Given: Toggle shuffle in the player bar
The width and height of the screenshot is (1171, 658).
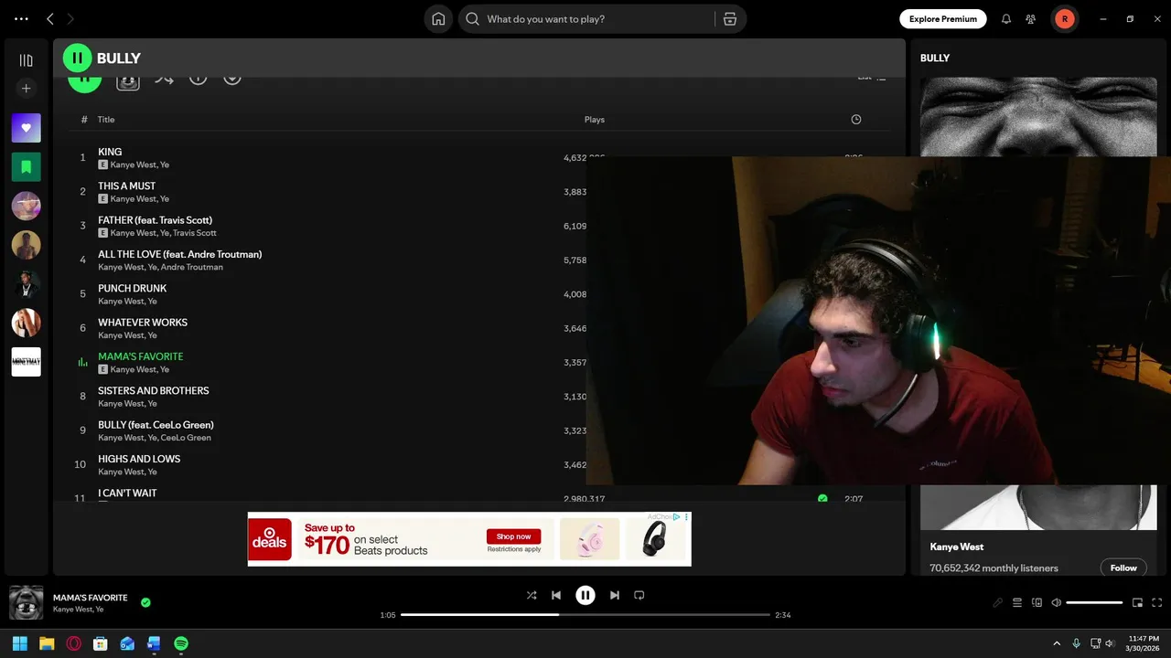Looking at the screenshot, I should click(532, 595).
